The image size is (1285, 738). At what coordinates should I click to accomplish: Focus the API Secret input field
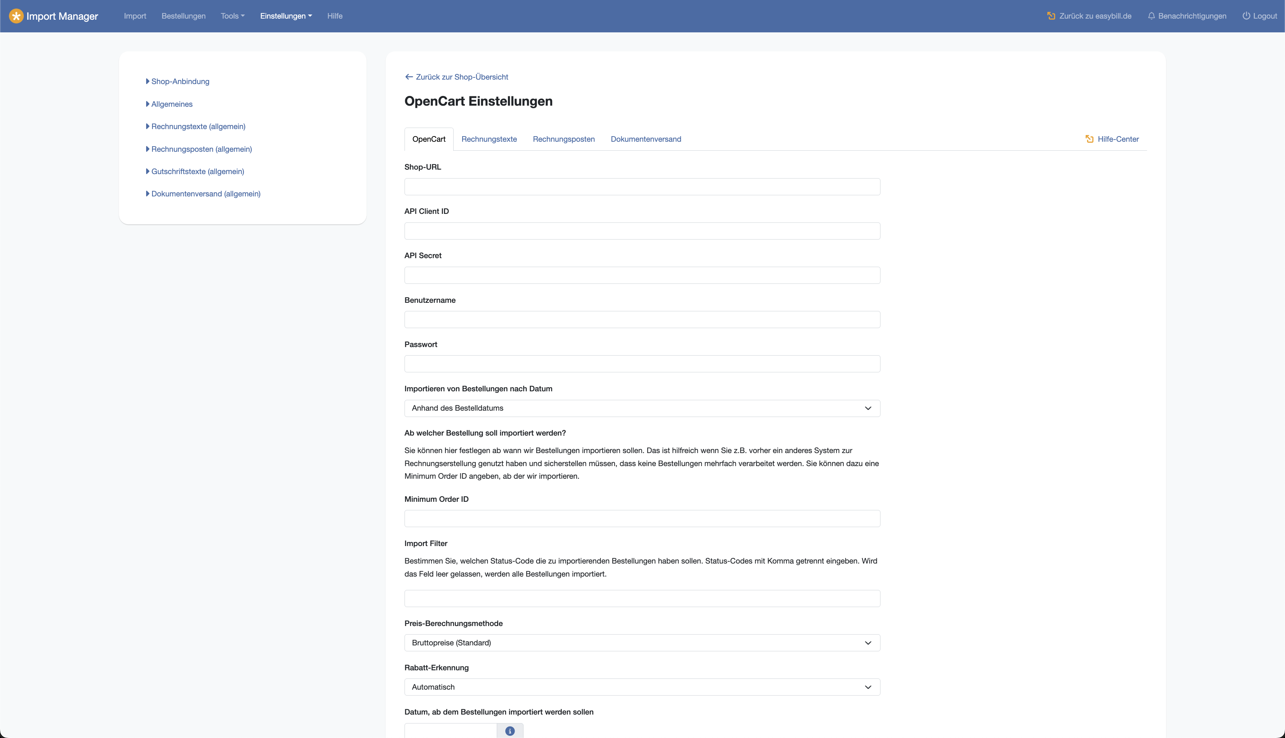[x=642, y=275]
